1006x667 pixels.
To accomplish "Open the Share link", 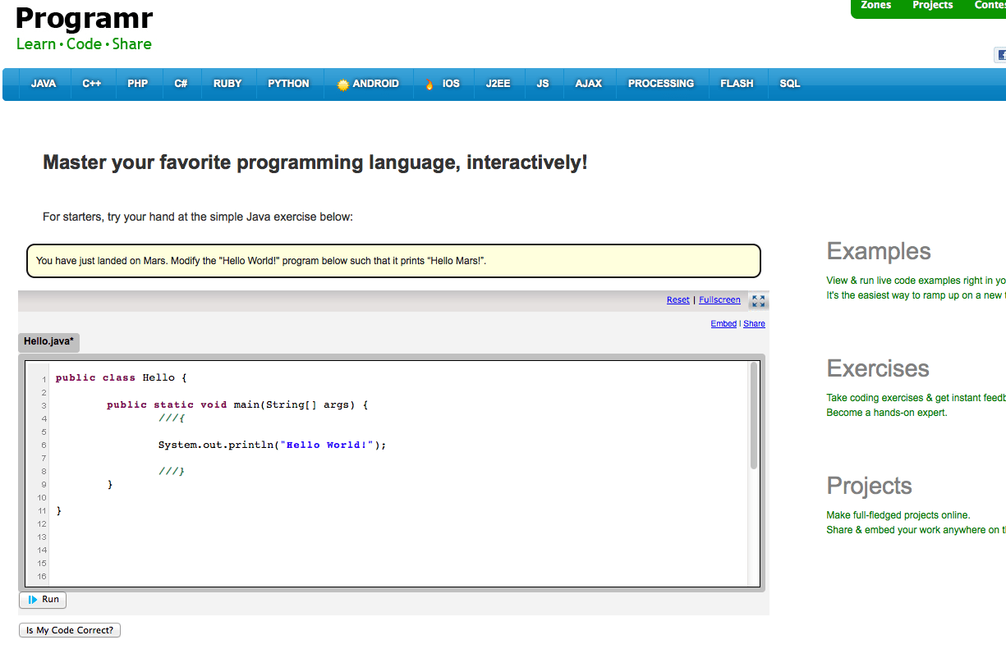I will click(x=754, y=323).
